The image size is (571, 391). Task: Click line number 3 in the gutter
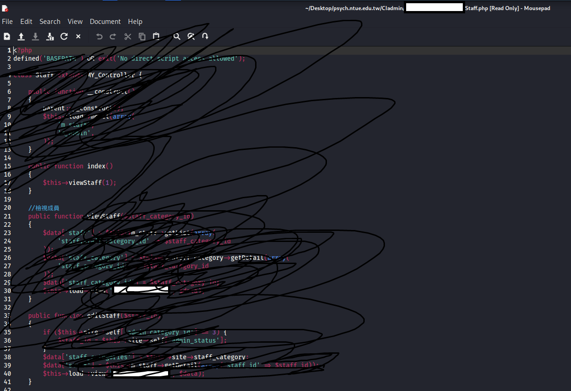pos(9,67)
